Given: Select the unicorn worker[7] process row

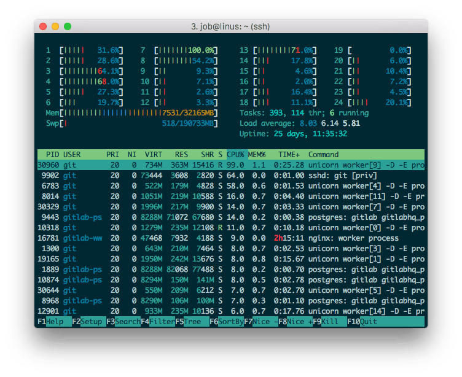Looking at the screenshot, I should pos(231,207).
